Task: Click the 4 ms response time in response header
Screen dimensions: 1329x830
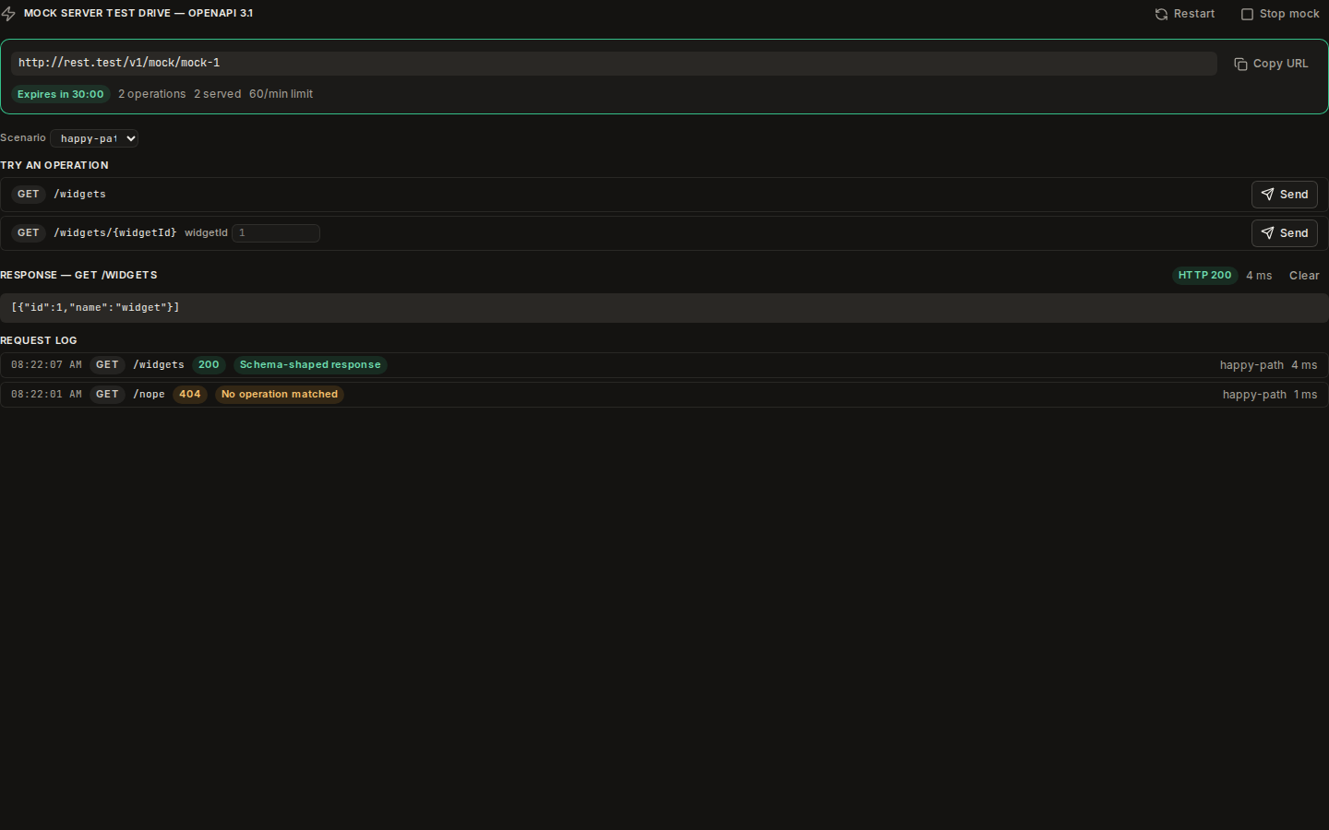Action: 1259,276
